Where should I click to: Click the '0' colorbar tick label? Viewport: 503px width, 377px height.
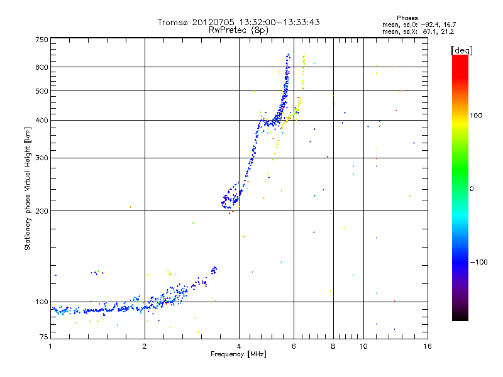[x=472, y=189]
